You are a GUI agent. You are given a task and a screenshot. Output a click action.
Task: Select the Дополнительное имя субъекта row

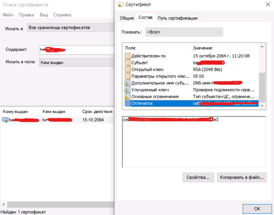point(191,83)
